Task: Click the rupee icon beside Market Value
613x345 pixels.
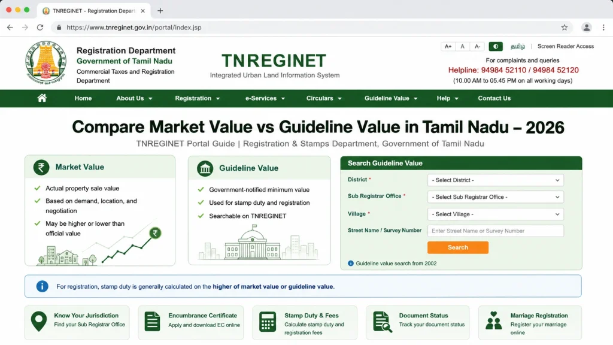Action: tap(41, 168)
